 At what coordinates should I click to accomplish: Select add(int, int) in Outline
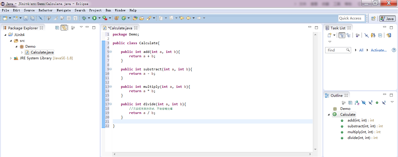[361, 120]
